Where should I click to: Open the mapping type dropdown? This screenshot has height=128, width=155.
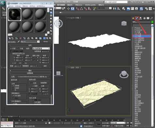click(41, 48)
